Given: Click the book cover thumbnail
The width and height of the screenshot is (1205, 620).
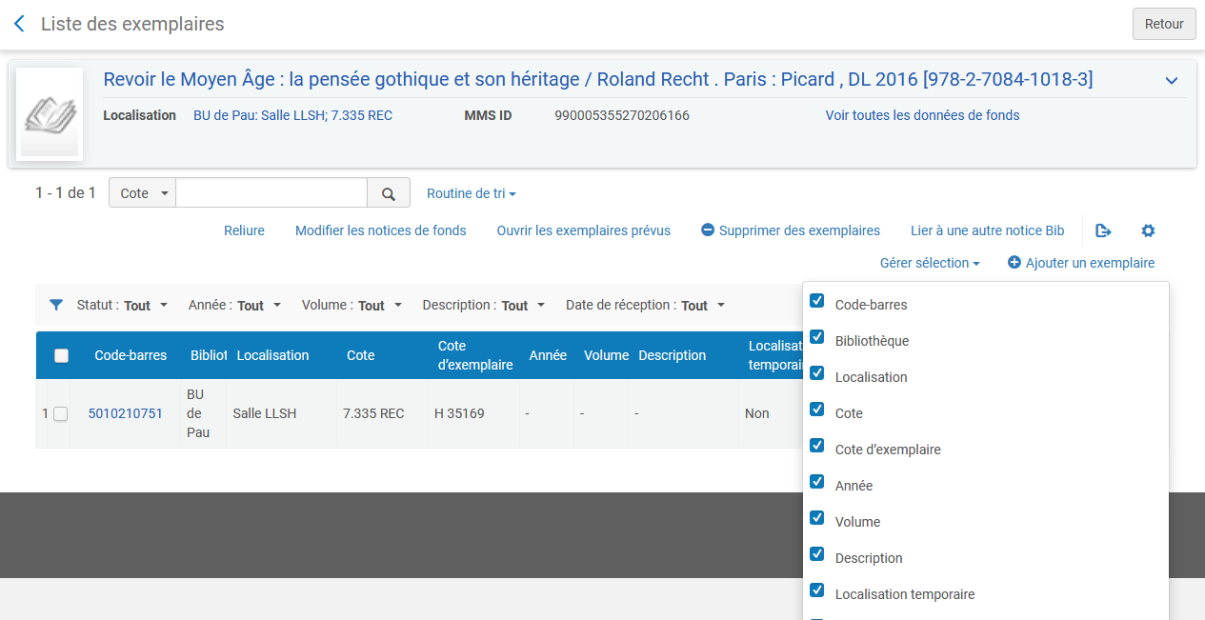Looking at the screenshot, I should 50,114.
